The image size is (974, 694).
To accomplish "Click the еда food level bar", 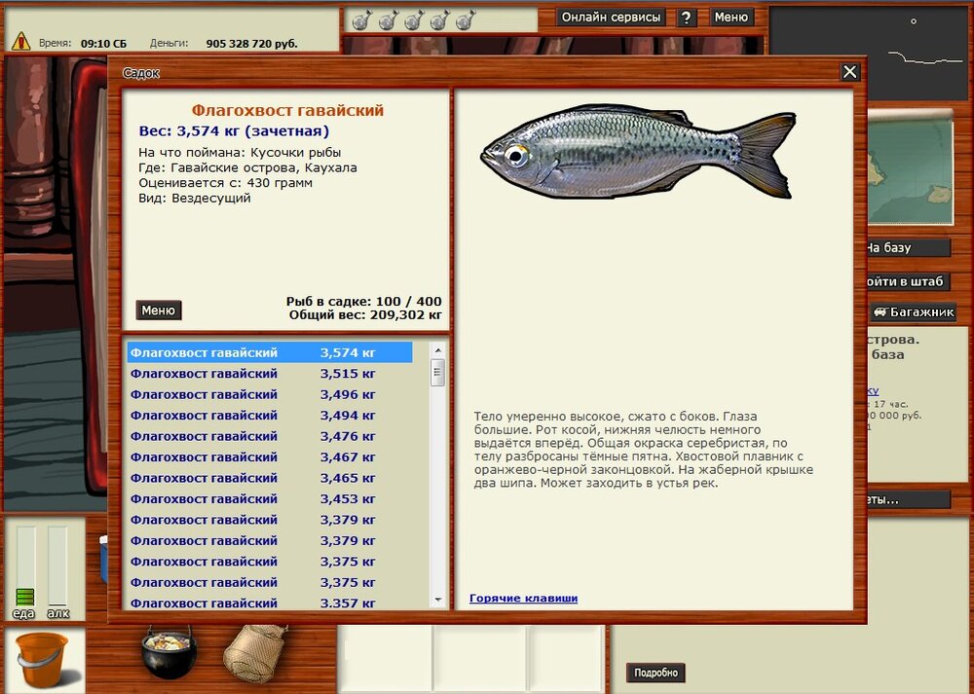I will 25,569.
